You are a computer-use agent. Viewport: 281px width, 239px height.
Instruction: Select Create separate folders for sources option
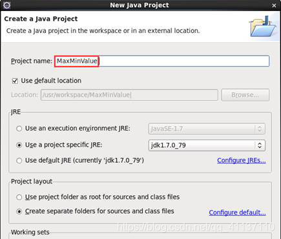point(19,211)
